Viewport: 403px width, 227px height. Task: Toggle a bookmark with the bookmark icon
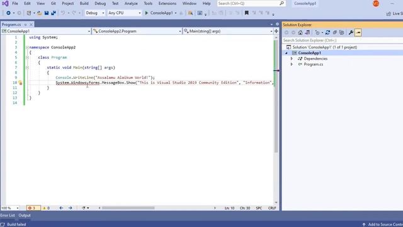click(246, 13)
